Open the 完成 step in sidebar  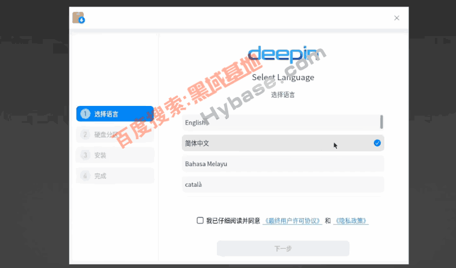pyautogui.click(x=115, y=176)
